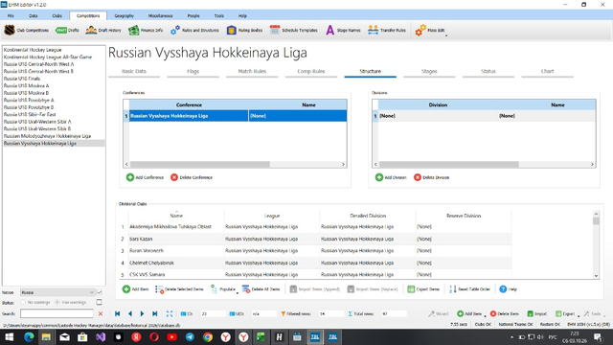Viewport: 613px width, 345px height.
Task: Delete All Items in Divisional Clubs
Action: (x=261, y=289)
